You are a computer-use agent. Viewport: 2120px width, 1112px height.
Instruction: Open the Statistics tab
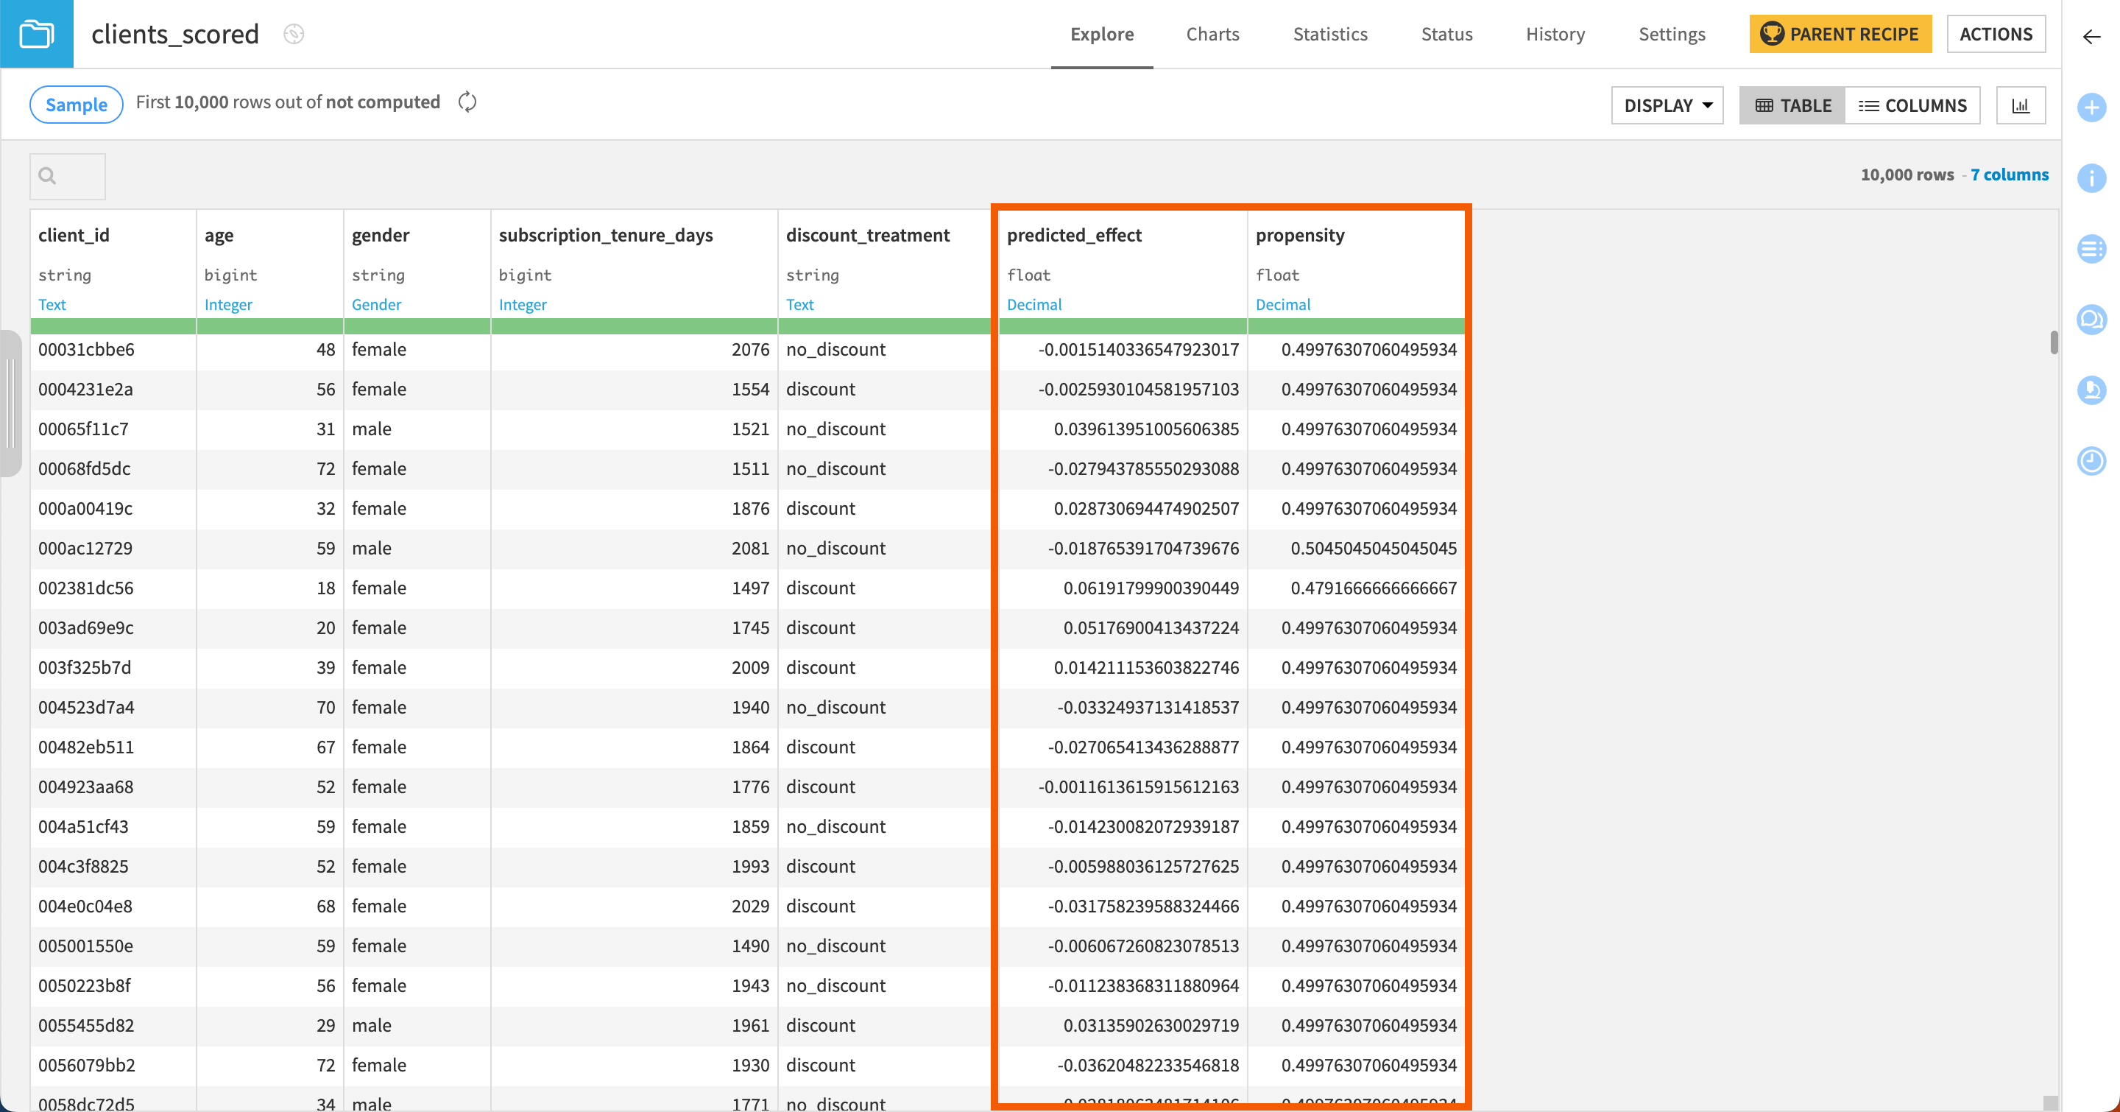tap(1329, 35)
